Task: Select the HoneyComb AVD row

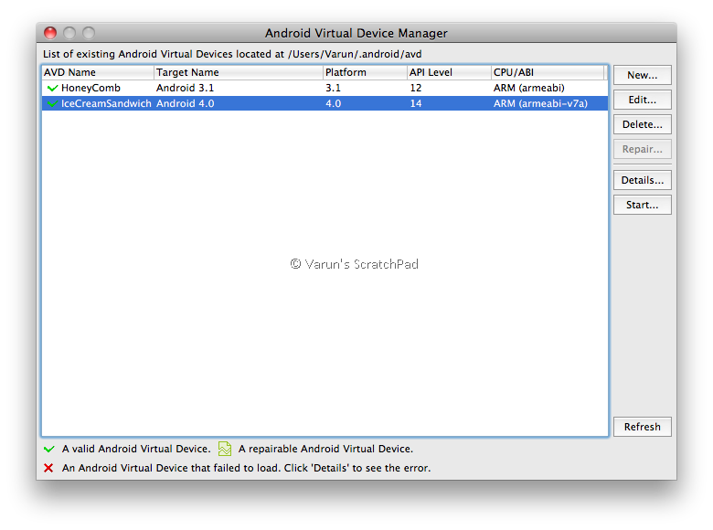Action: [x=325, y=88]
